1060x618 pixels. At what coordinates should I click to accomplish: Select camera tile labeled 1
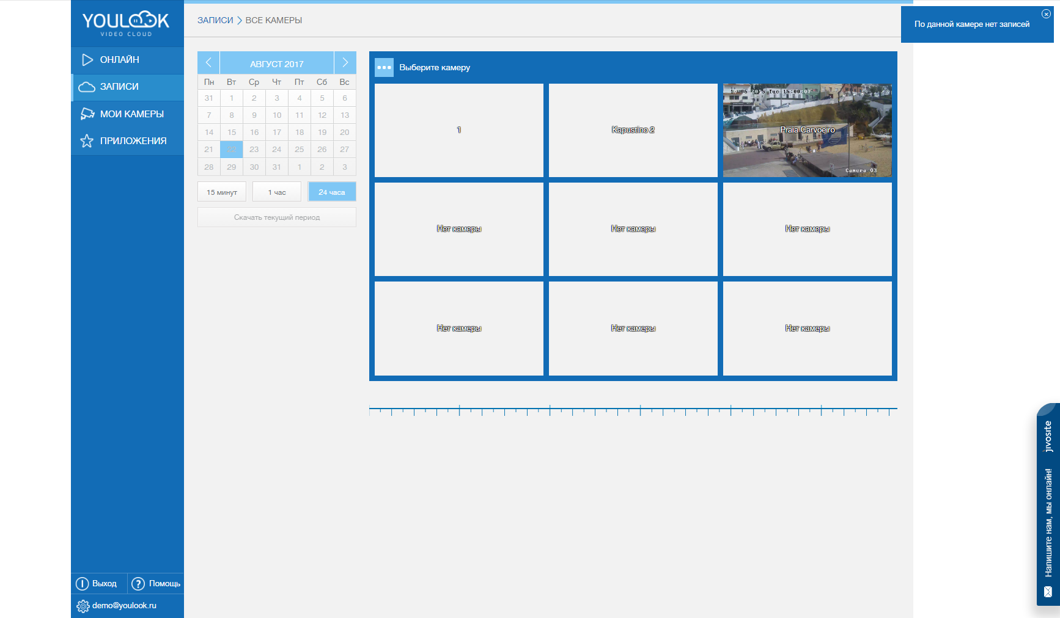point(459,130)
